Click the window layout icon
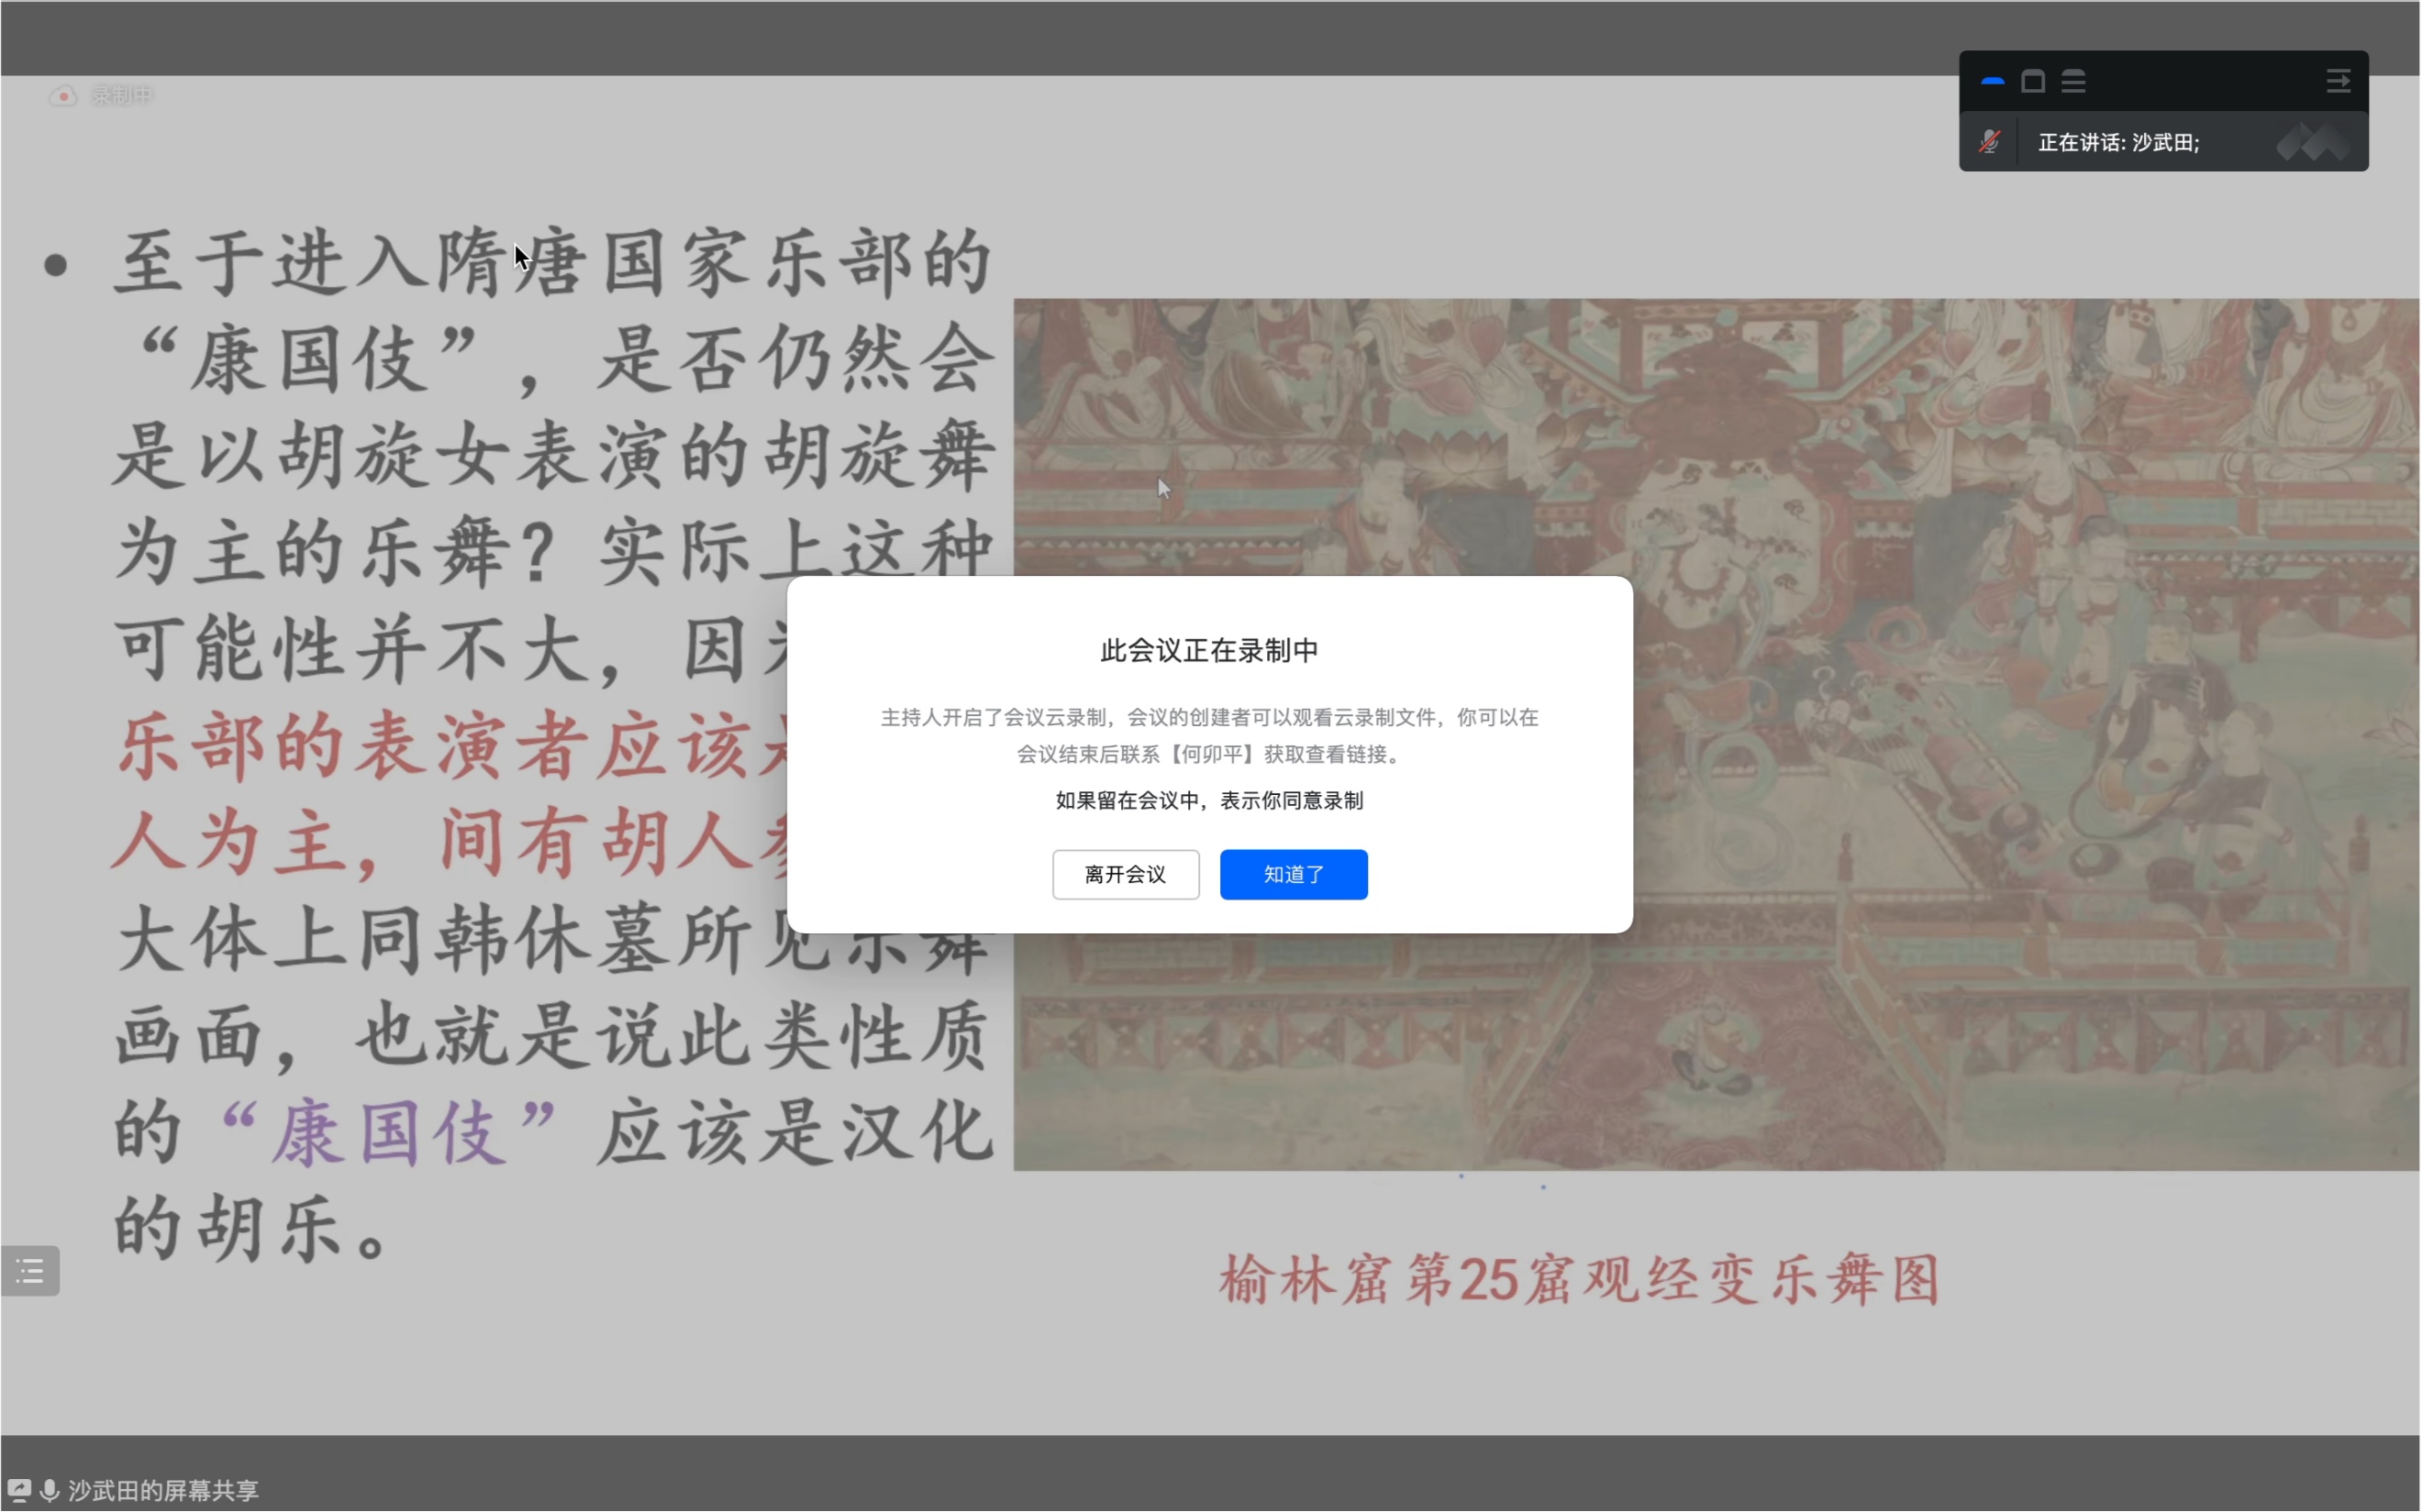Screen dimensions: 2422x1512 (2028, 78)
